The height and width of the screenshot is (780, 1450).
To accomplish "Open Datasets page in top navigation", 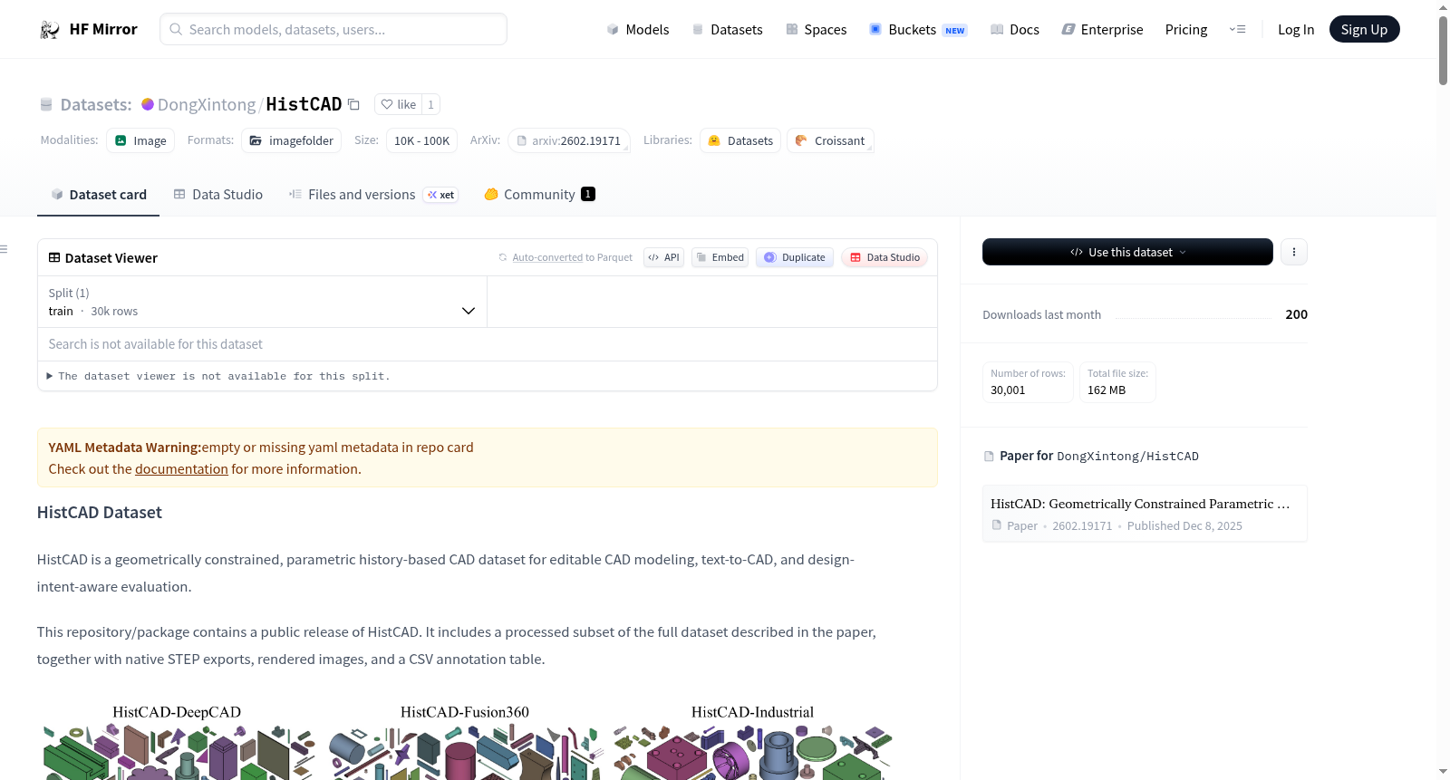I will tap(728, 30).
